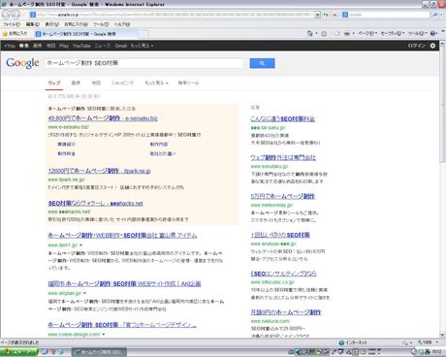
Task: Open the 49,800円でホームページ制作 ad link
Action: tap(103, 118)
